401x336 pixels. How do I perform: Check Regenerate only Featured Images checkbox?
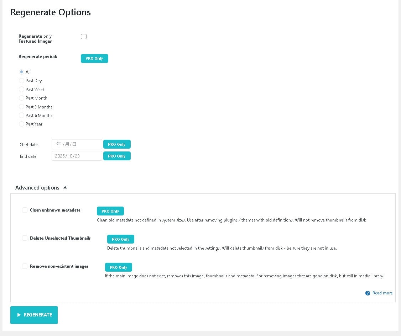pos(84,36)
